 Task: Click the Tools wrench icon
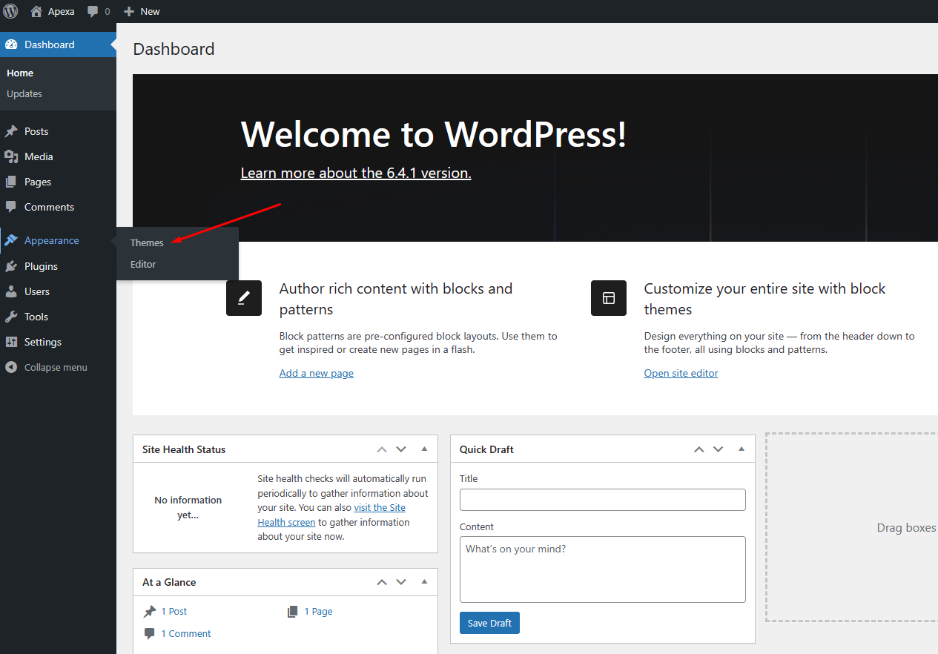(x=11, y=317)
